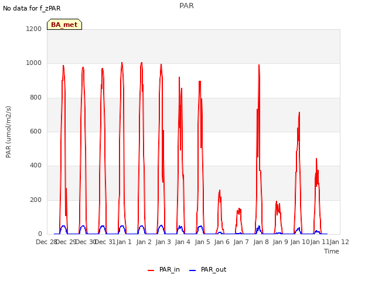Click the Jan 8 x-axis label

pos(261,242)
